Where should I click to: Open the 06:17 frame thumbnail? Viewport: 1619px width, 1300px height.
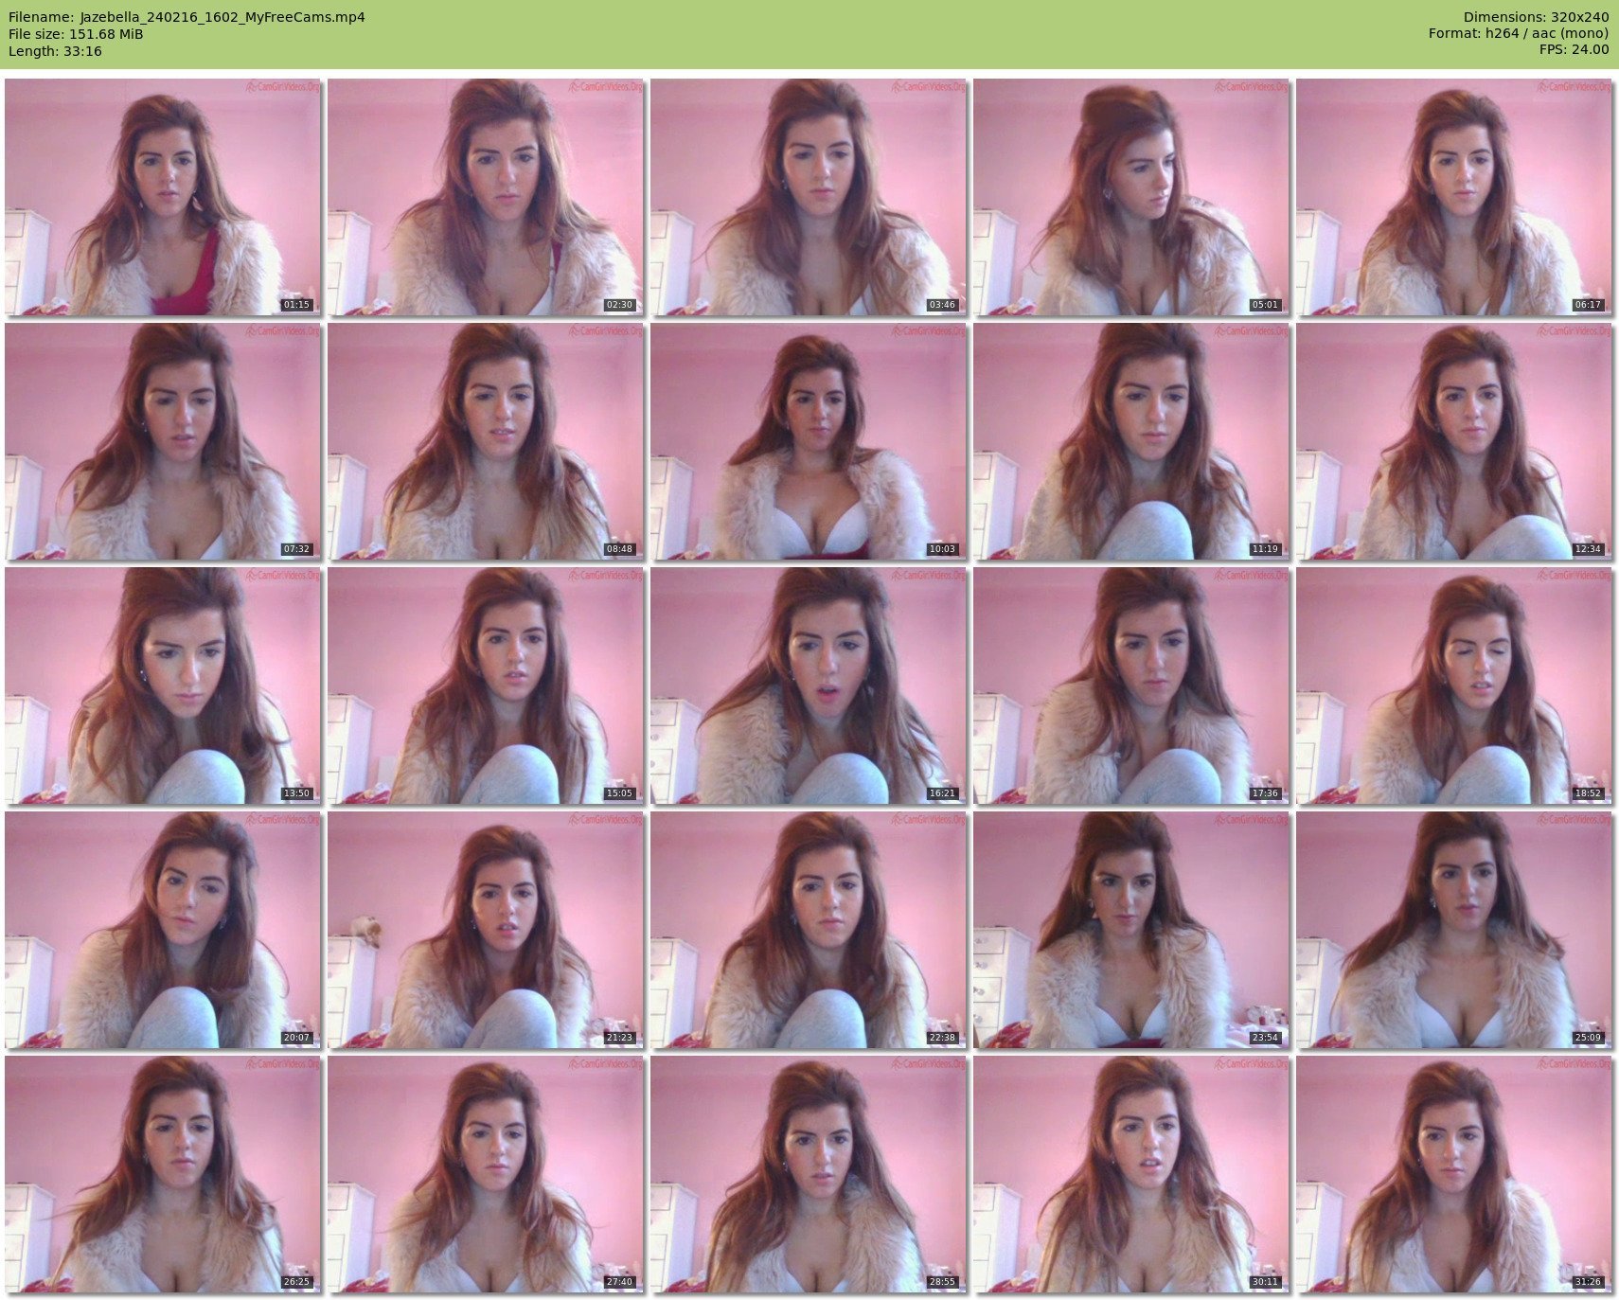coord(1454,197)
